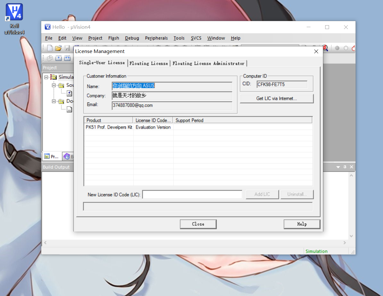This screenshot has height=296, width=383.
Task: Select the Simulator target folder icon
Action: point(53,77)
